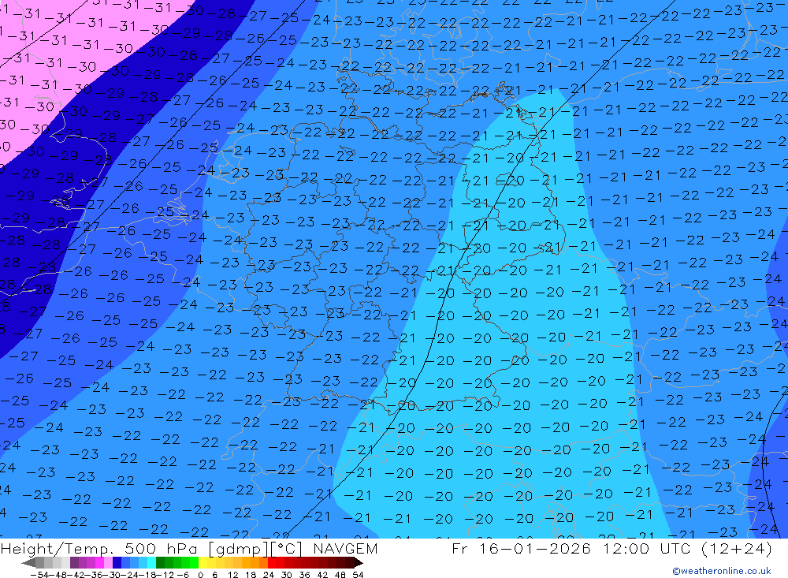Click the '-54' legend scale value
788x578 pixels.
[39, 575]
